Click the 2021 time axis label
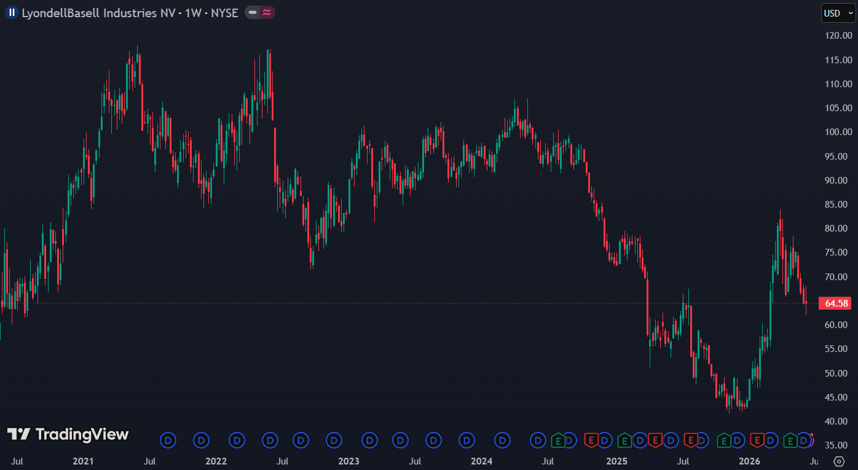Viewport: 858px width, 470px height. 83,461
